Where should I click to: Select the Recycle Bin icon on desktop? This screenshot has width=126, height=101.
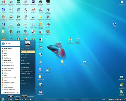click(78, 41)
